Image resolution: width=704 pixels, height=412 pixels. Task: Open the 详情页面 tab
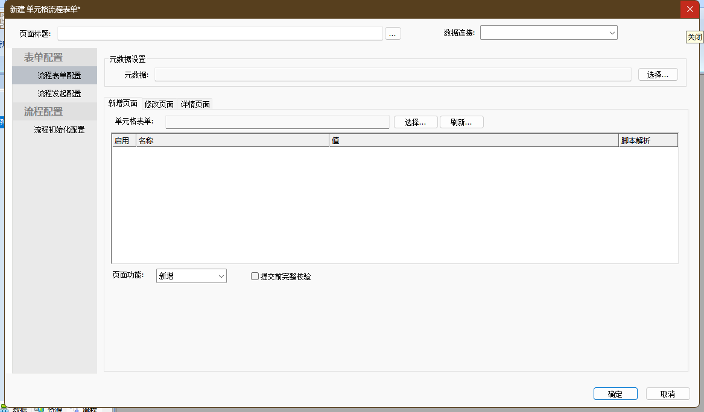(195, 104)
